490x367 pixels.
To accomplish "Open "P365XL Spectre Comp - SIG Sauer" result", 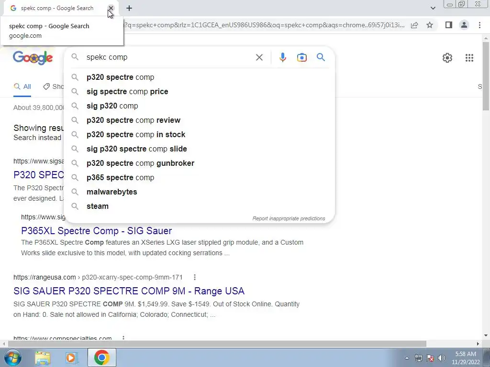I will click(96, 231).
